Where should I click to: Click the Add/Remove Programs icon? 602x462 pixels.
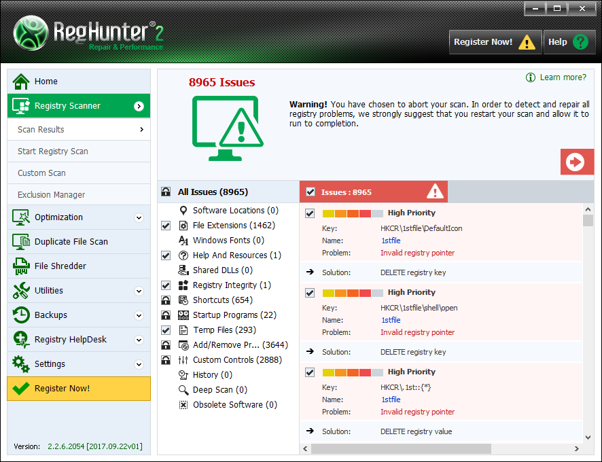[x=183, y=345]
